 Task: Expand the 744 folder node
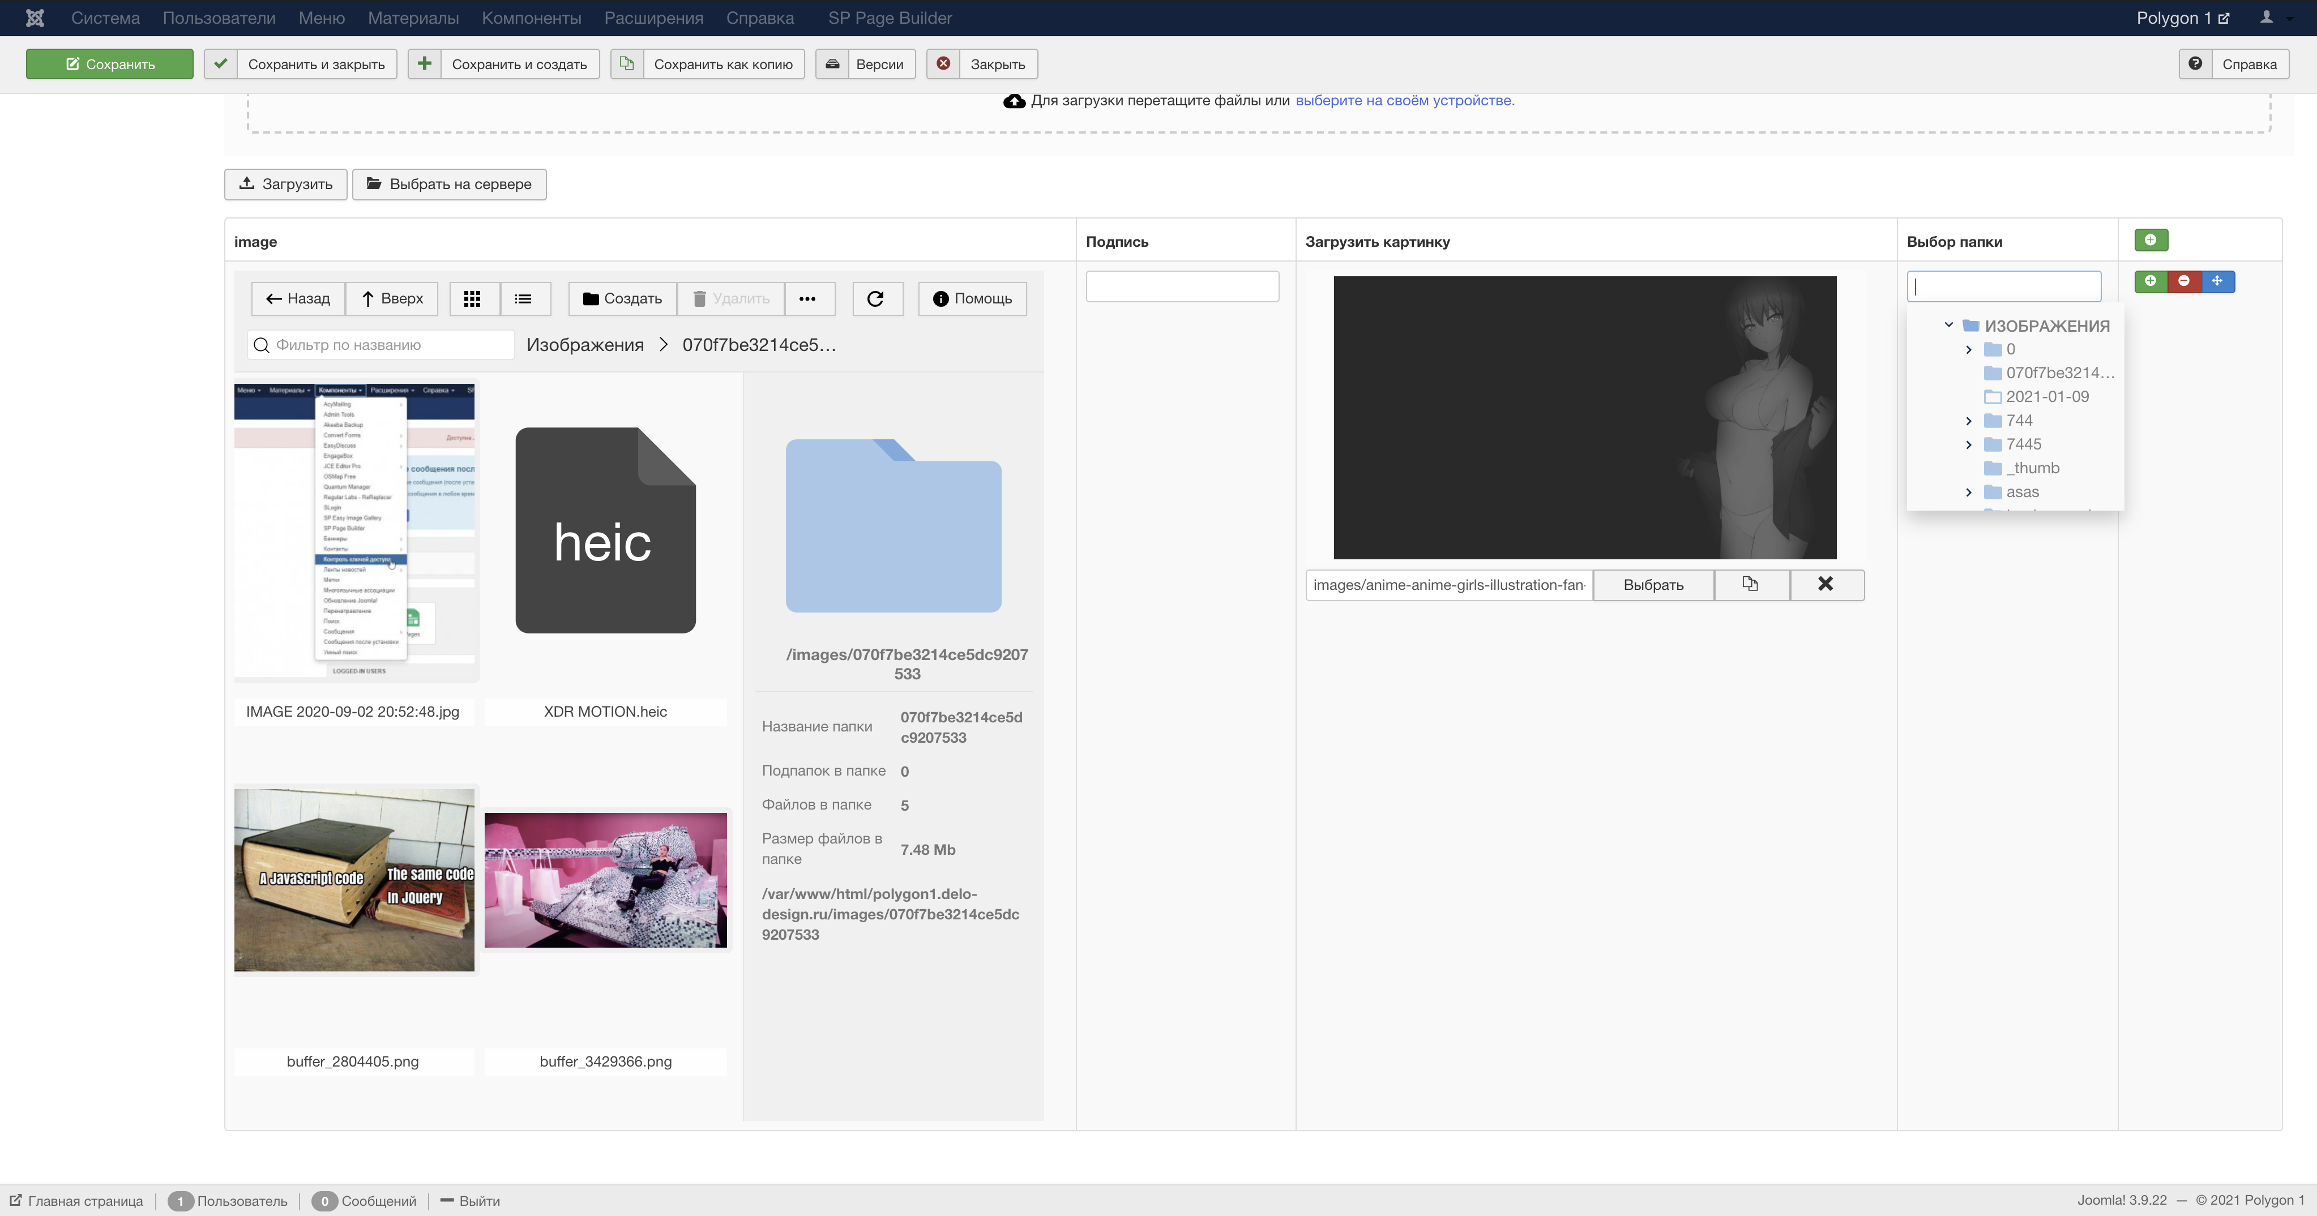point(1968,421)
